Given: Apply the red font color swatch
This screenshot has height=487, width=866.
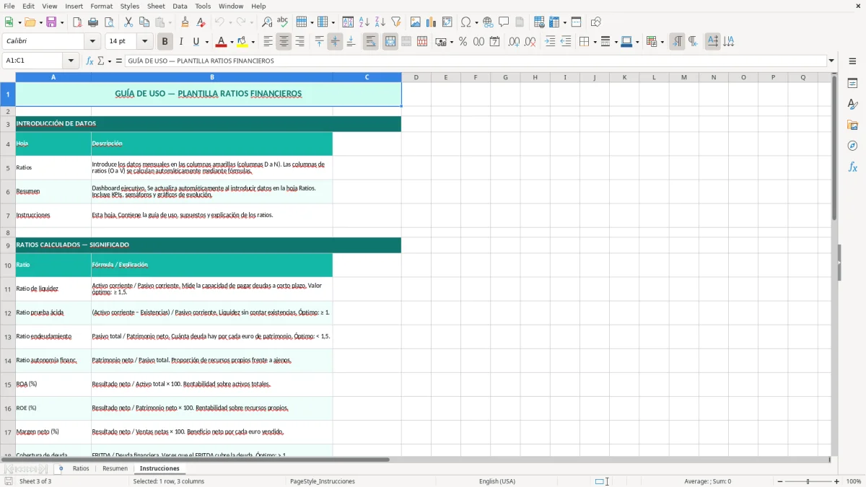Looking at the screenshot, I should pos(222,42).
